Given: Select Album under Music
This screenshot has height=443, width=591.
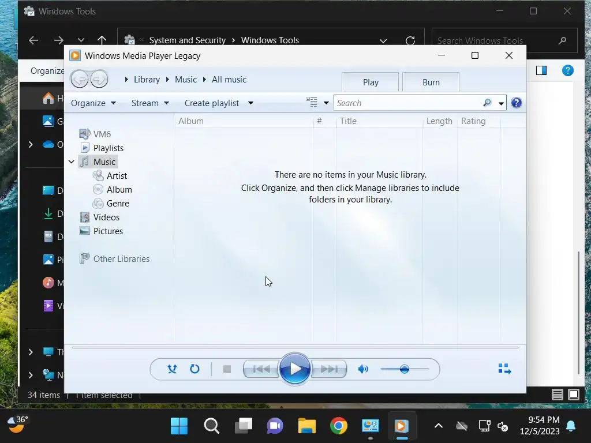Looking at the screenshot, I should tap(113, 189).
